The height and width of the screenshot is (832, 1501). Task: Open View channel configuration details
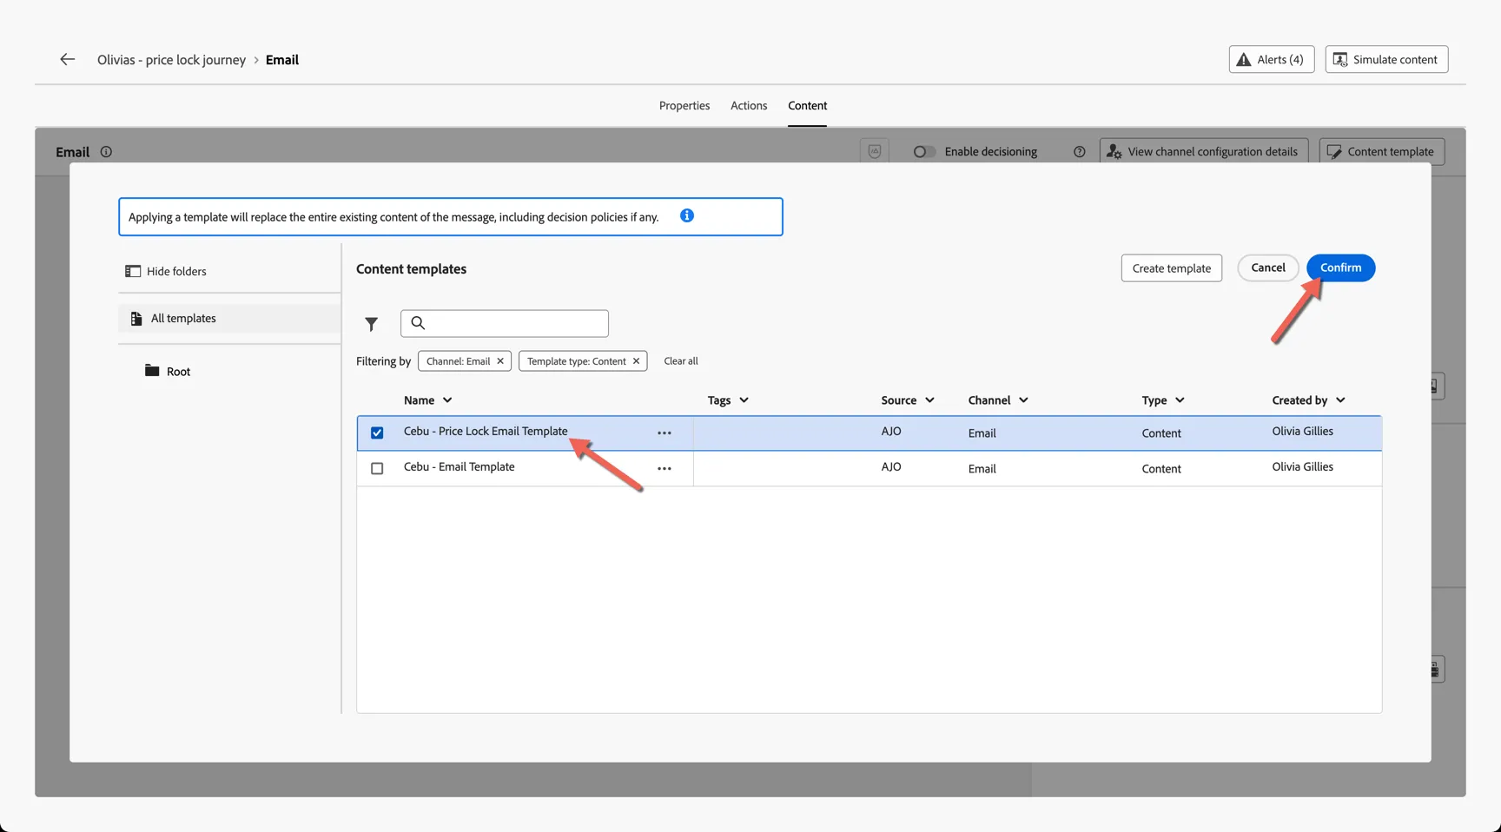(x=1203, y=151)
